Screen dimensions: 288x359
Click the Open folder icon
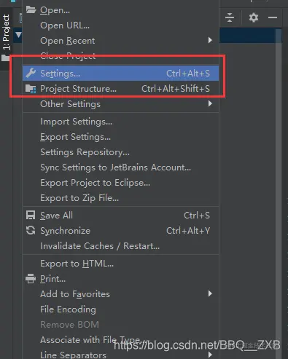tap(31, 9)
